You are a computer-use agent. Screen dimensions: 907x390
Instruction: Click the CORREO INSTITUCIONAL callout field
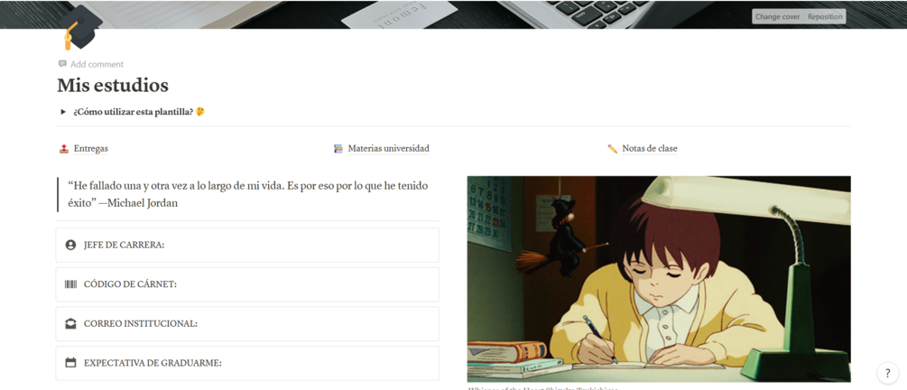[247, 323]
